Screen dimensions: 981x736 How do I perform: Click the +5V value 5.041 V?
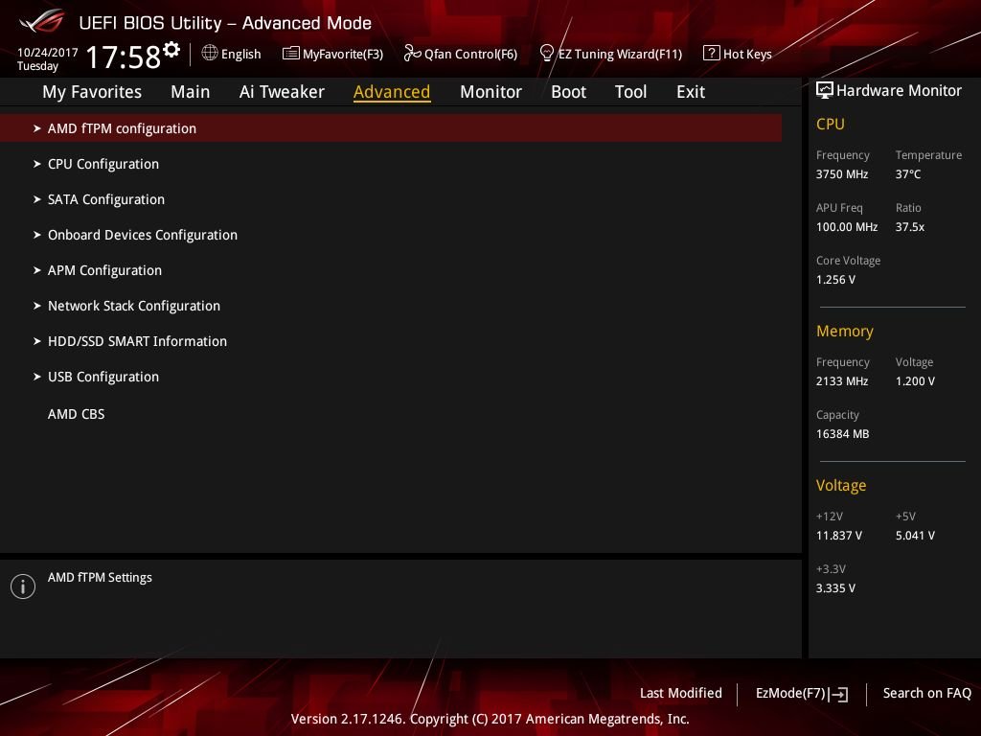click(x=915, y=536)
